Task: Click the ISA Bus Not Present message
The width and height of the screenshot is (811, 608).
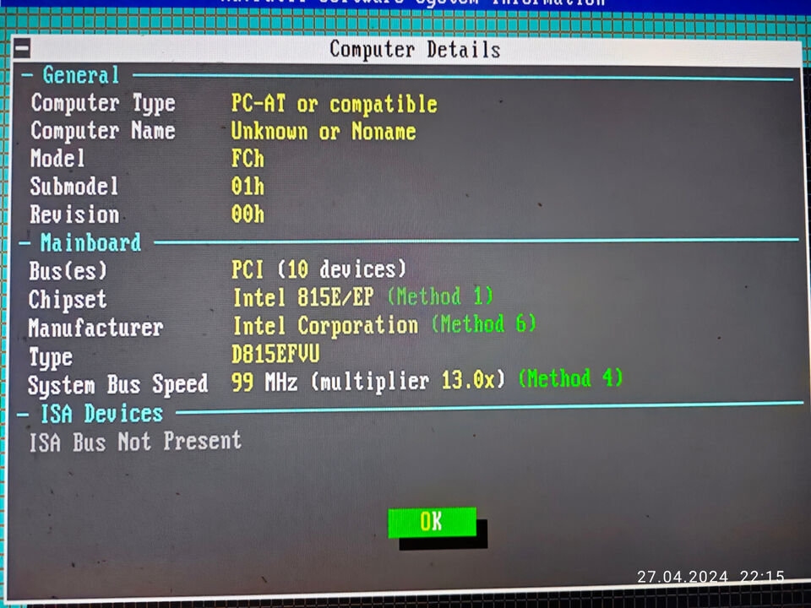Action: coord(135,442)
